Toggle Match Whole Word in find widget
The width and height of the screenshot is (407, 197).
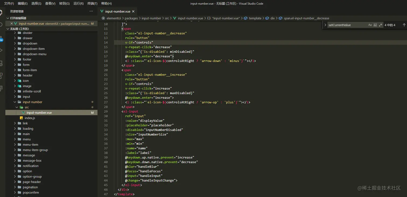point(375,25)
